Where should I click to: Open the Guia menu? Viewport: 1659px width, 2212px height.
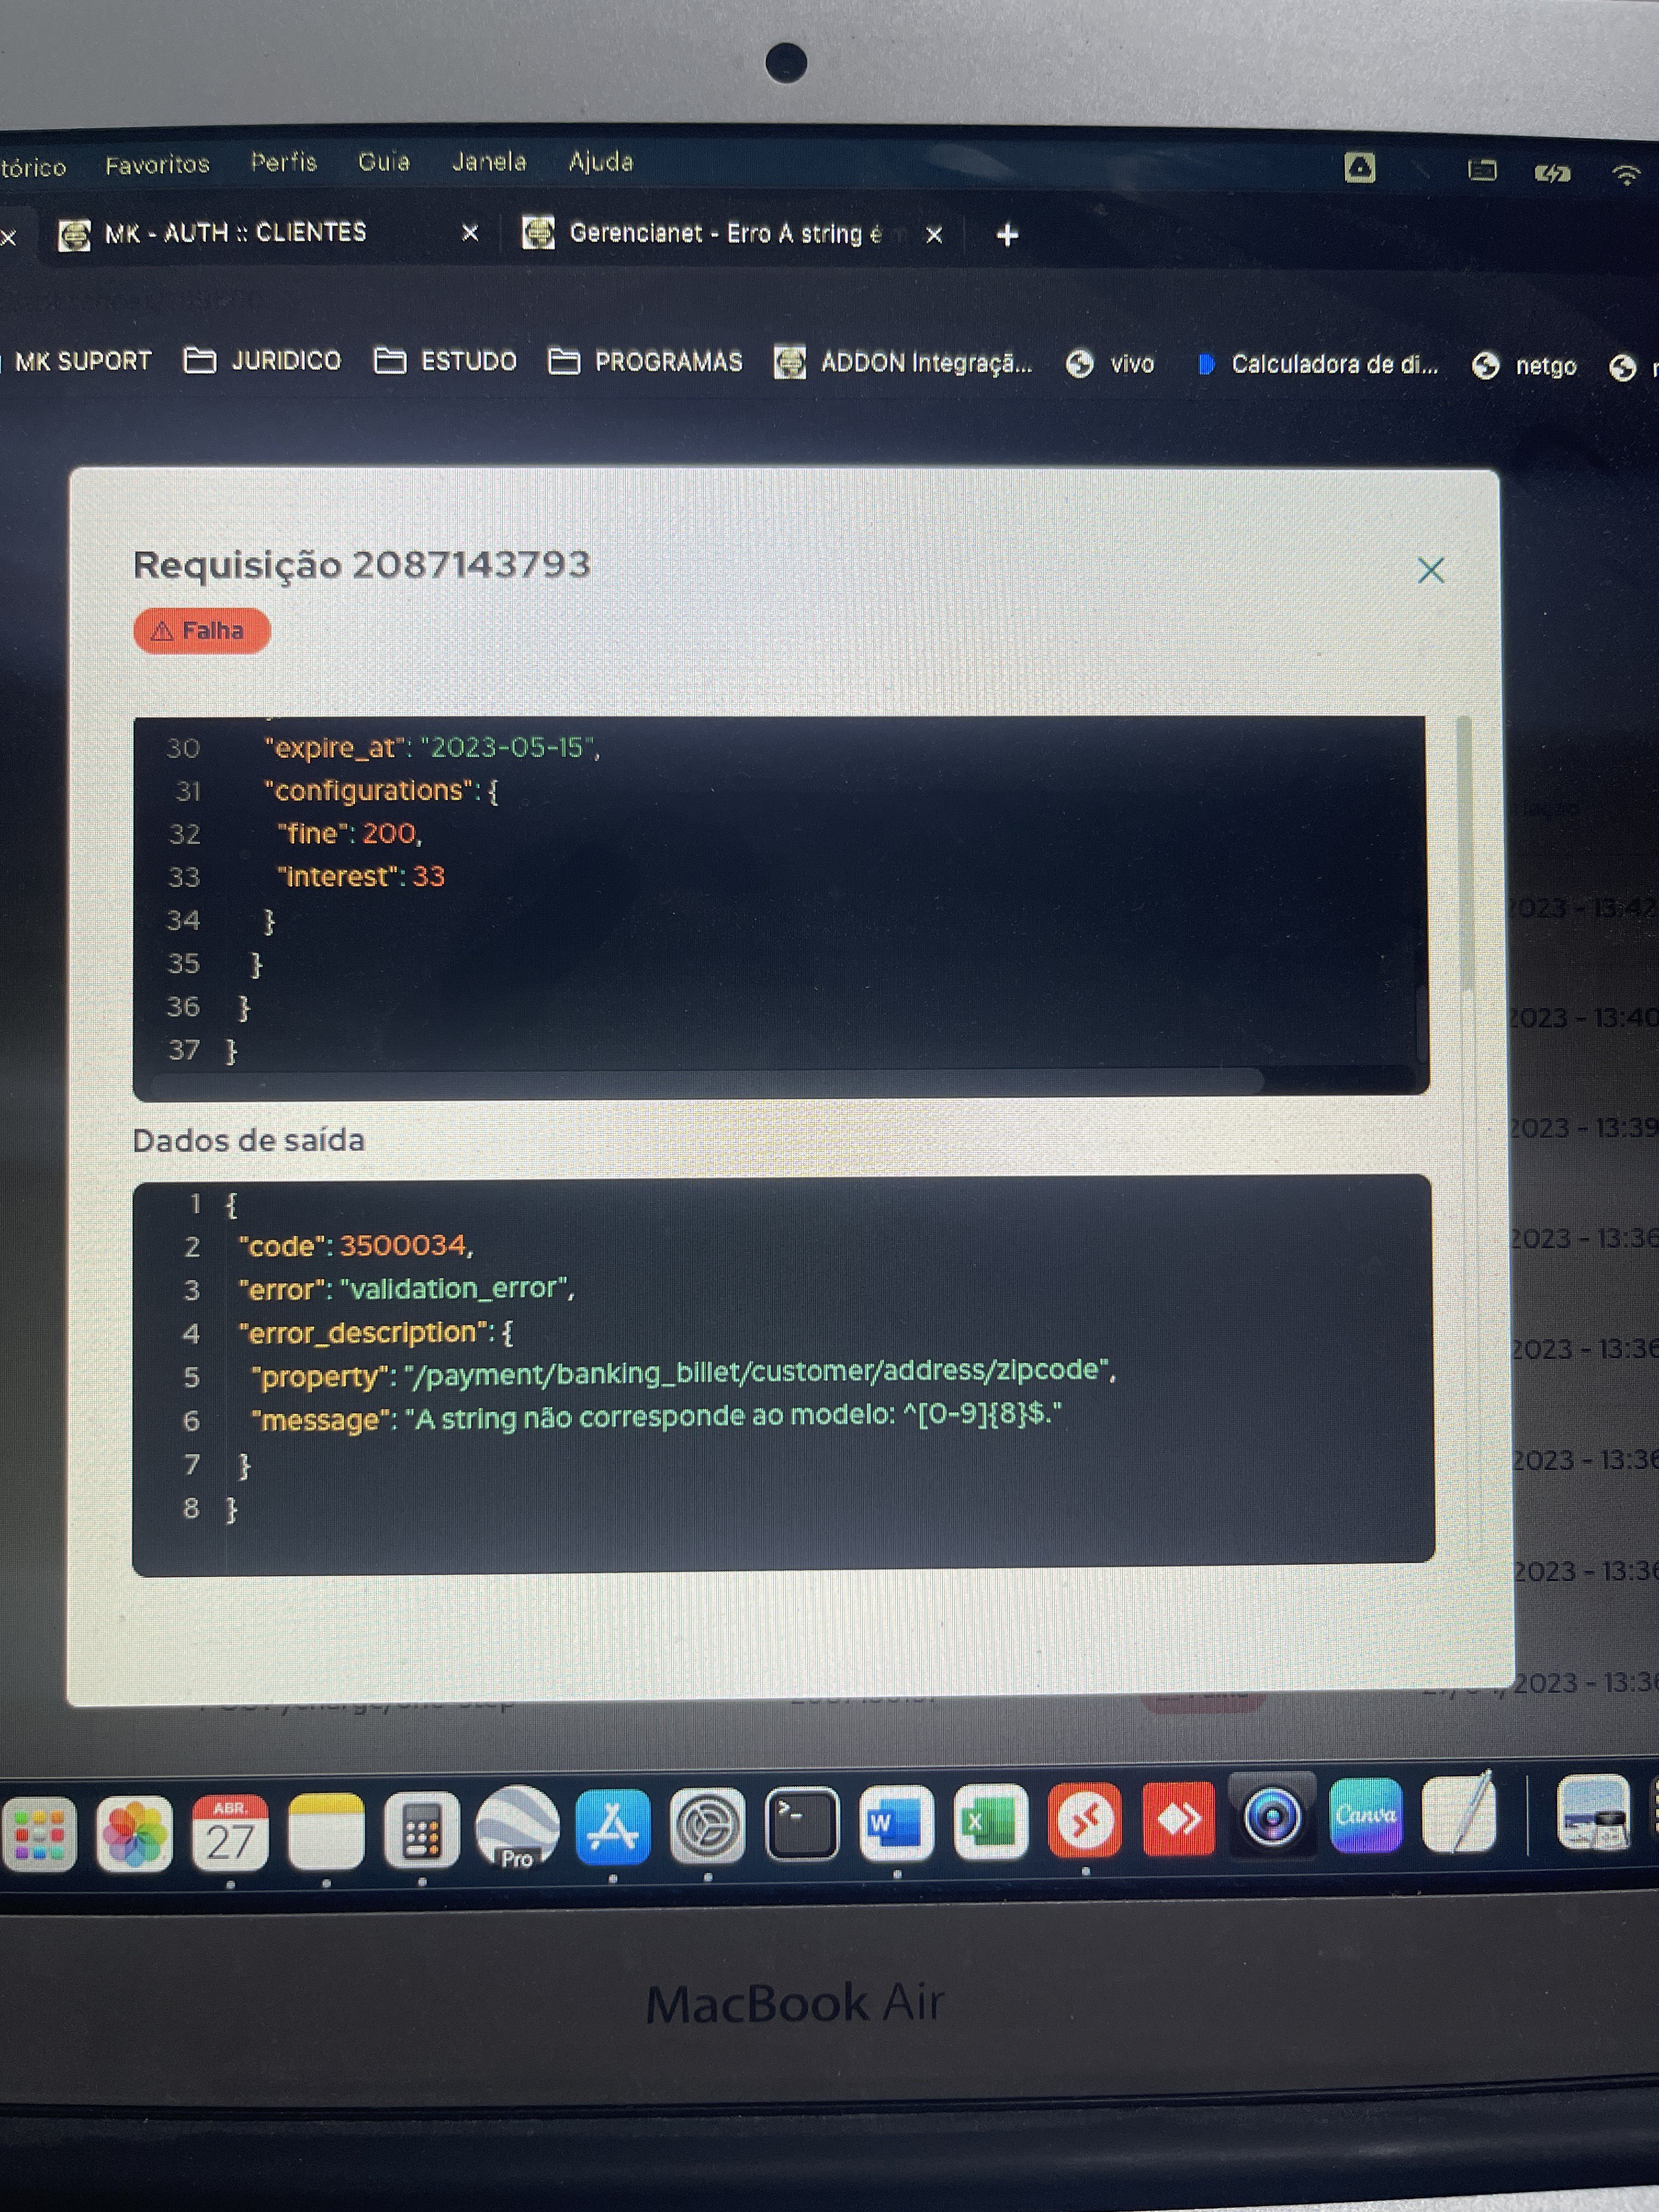384,161
